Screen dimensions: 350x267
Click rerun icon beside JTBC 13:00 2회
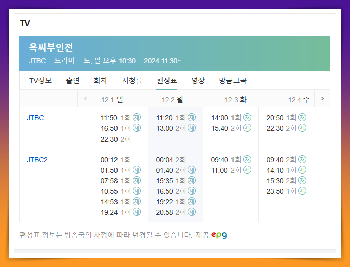tap(192, 128)
